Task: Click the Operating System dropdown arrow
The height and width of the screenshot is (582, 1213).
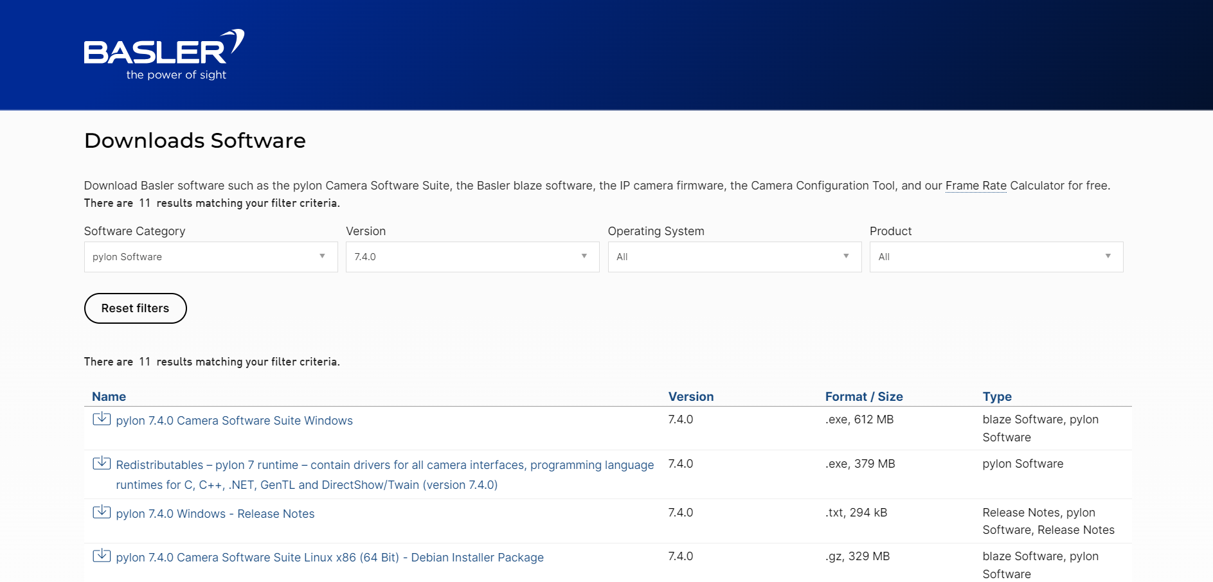Action: click(x=846, y=256)
